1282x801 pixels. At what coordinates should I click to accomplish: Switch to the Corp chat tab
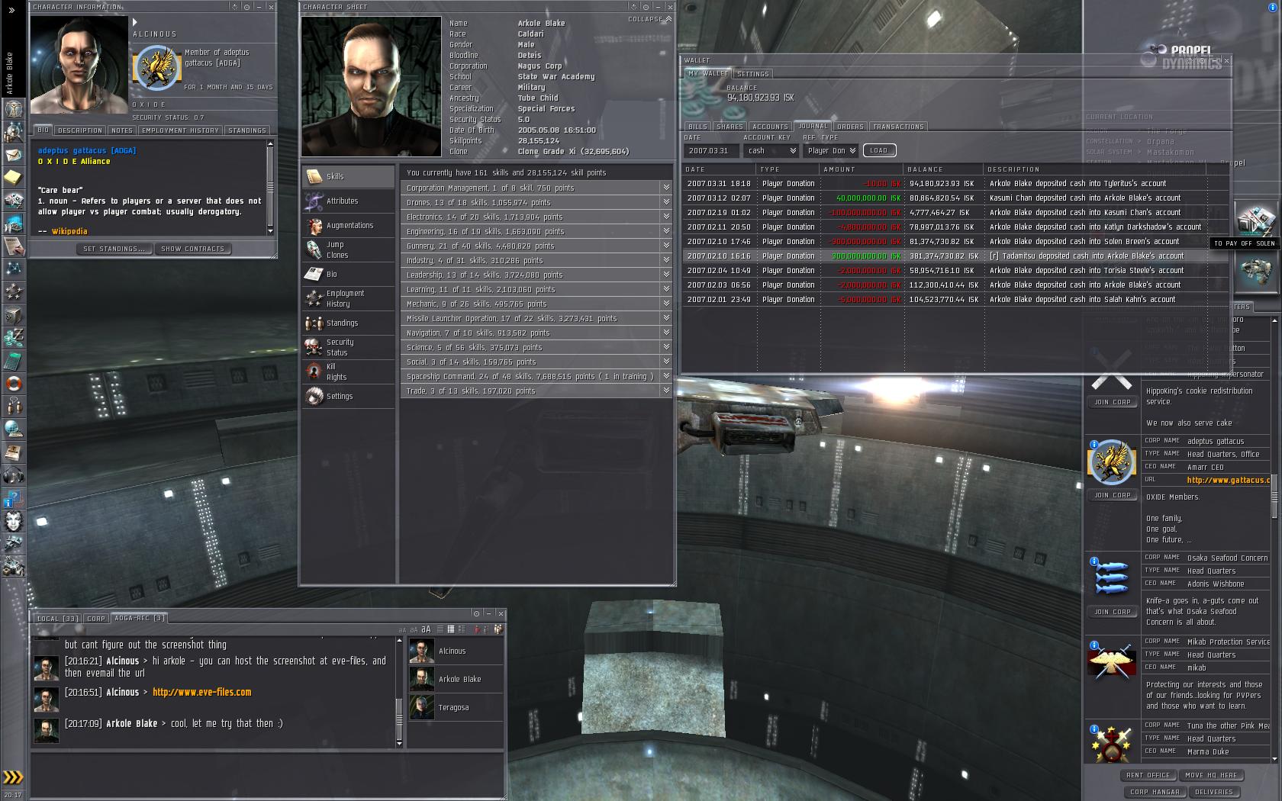click(x=96, y=619)
